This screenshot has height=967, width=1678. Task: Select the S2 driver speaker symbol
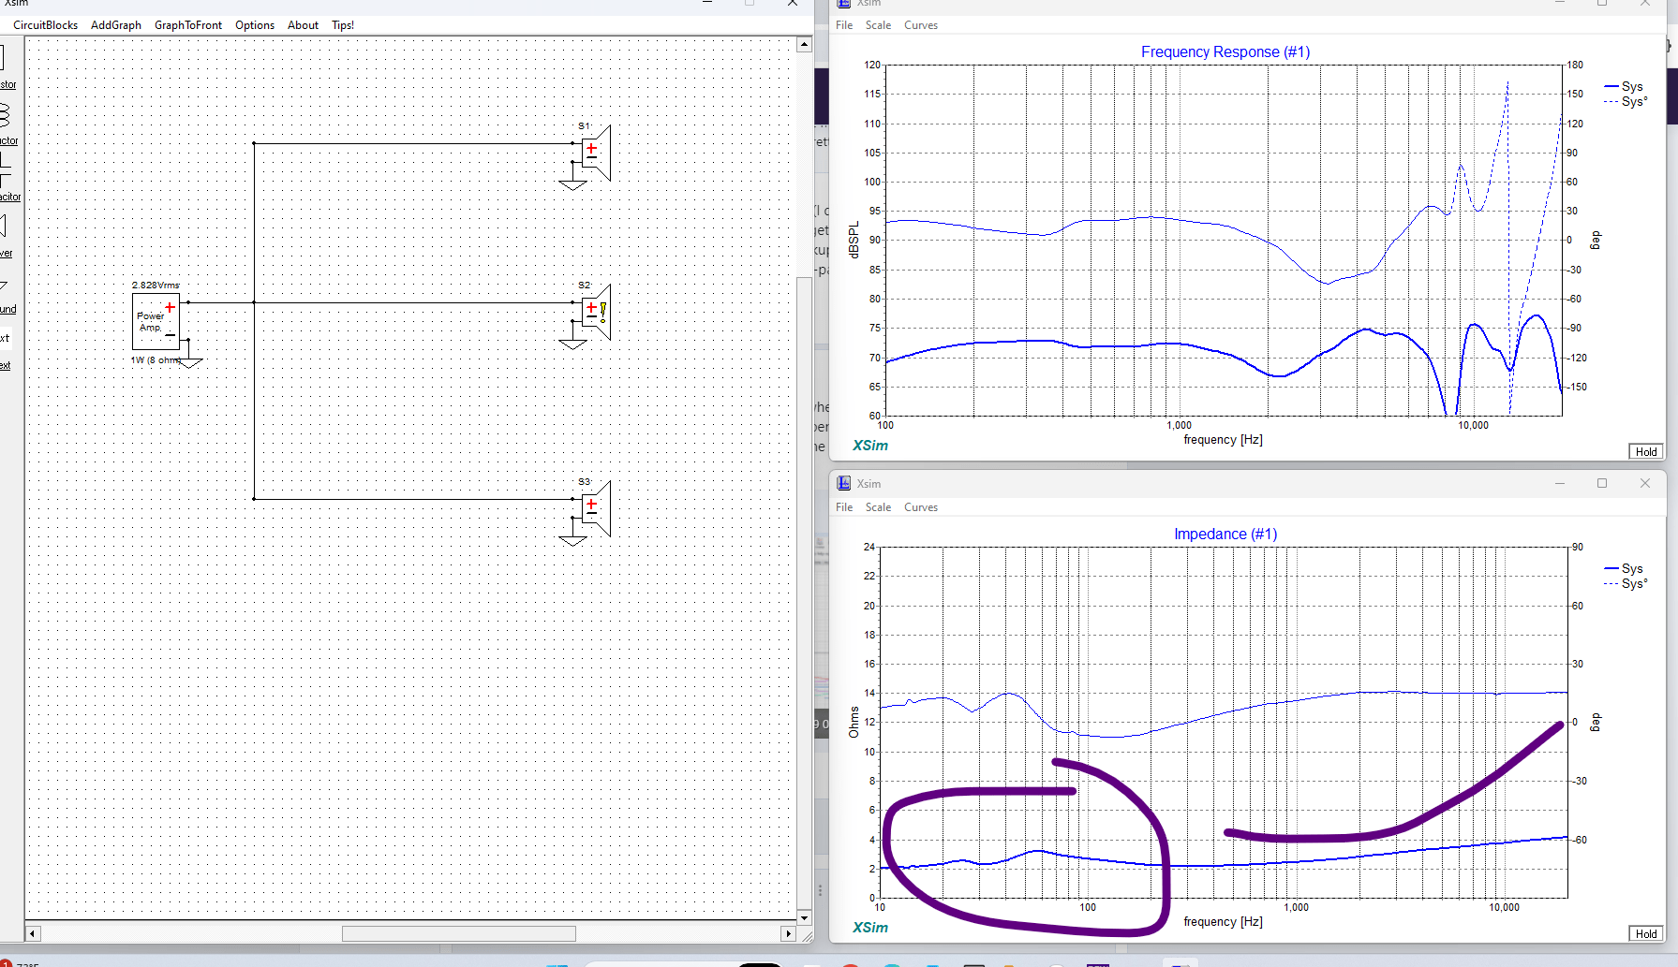(596, 312)
